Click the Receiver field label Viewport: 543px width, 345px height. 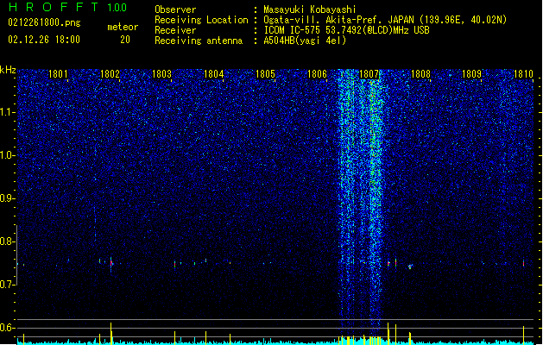click(x=175, y=30)
